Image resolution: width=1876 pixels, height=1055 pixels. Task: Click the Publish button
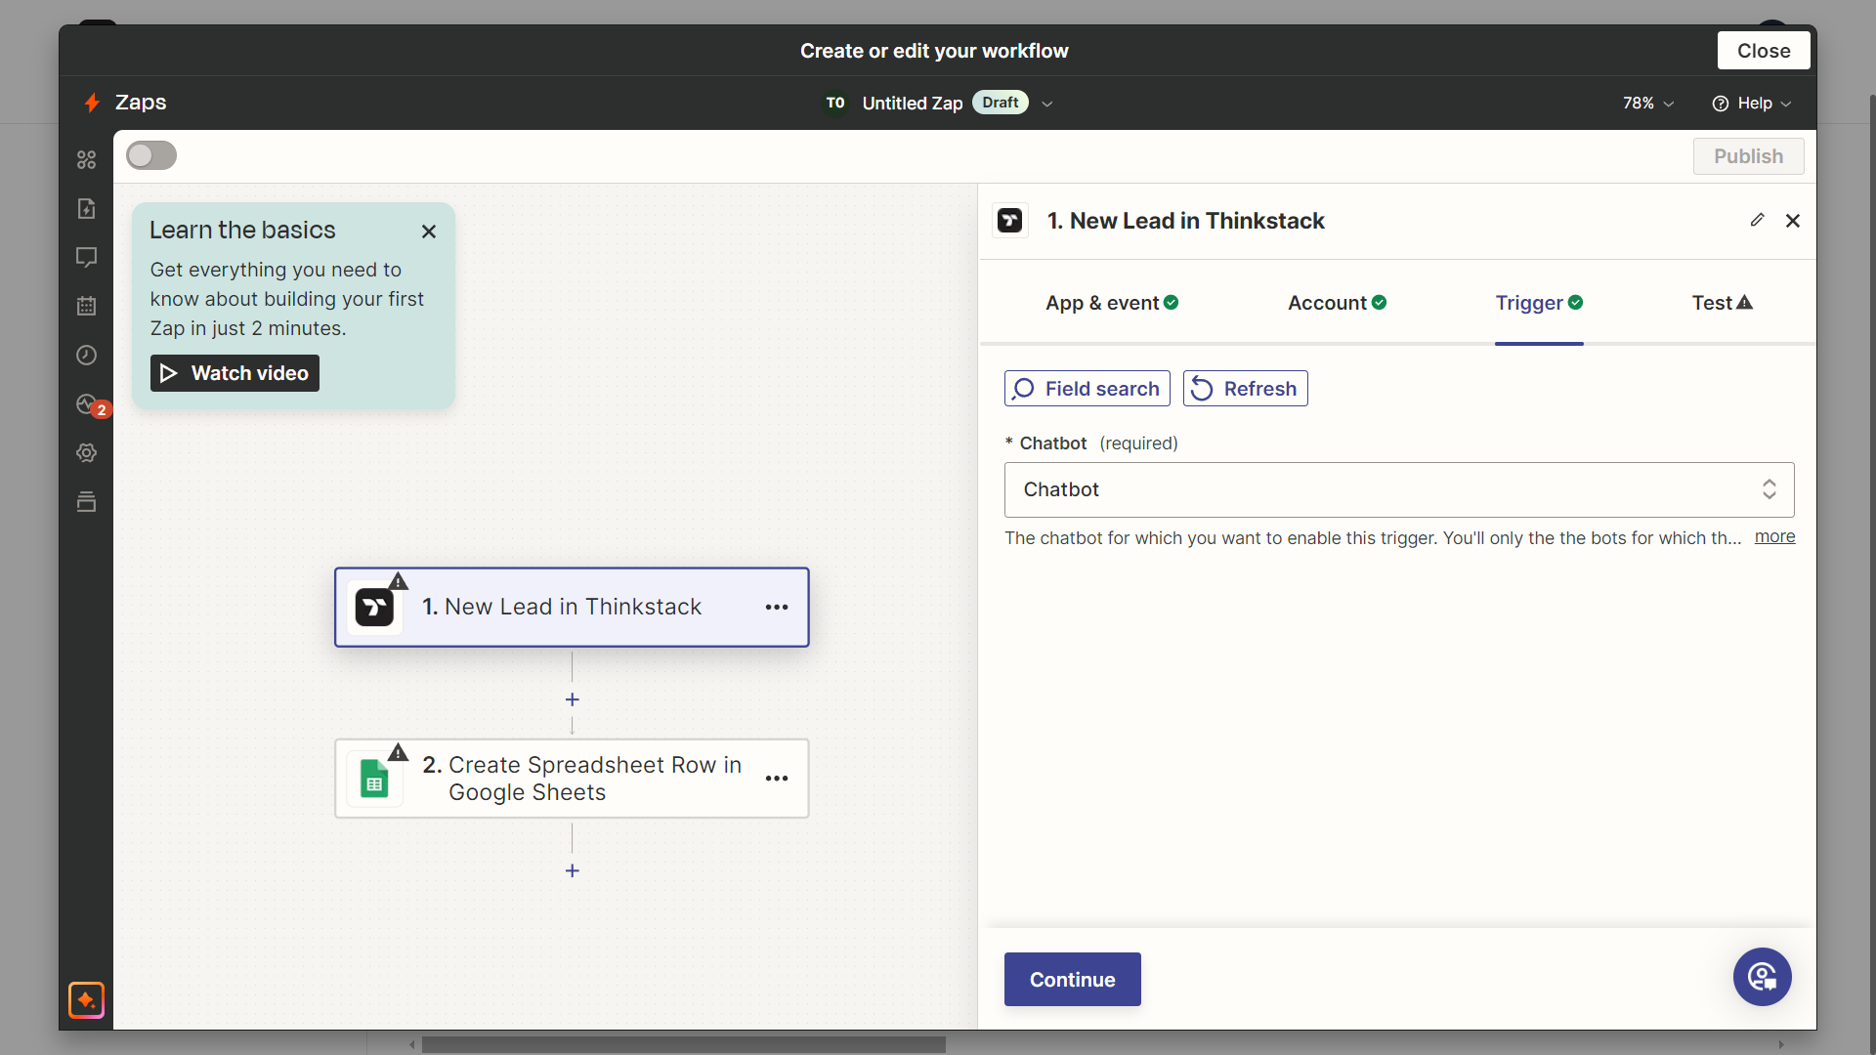coord(1748,156)
